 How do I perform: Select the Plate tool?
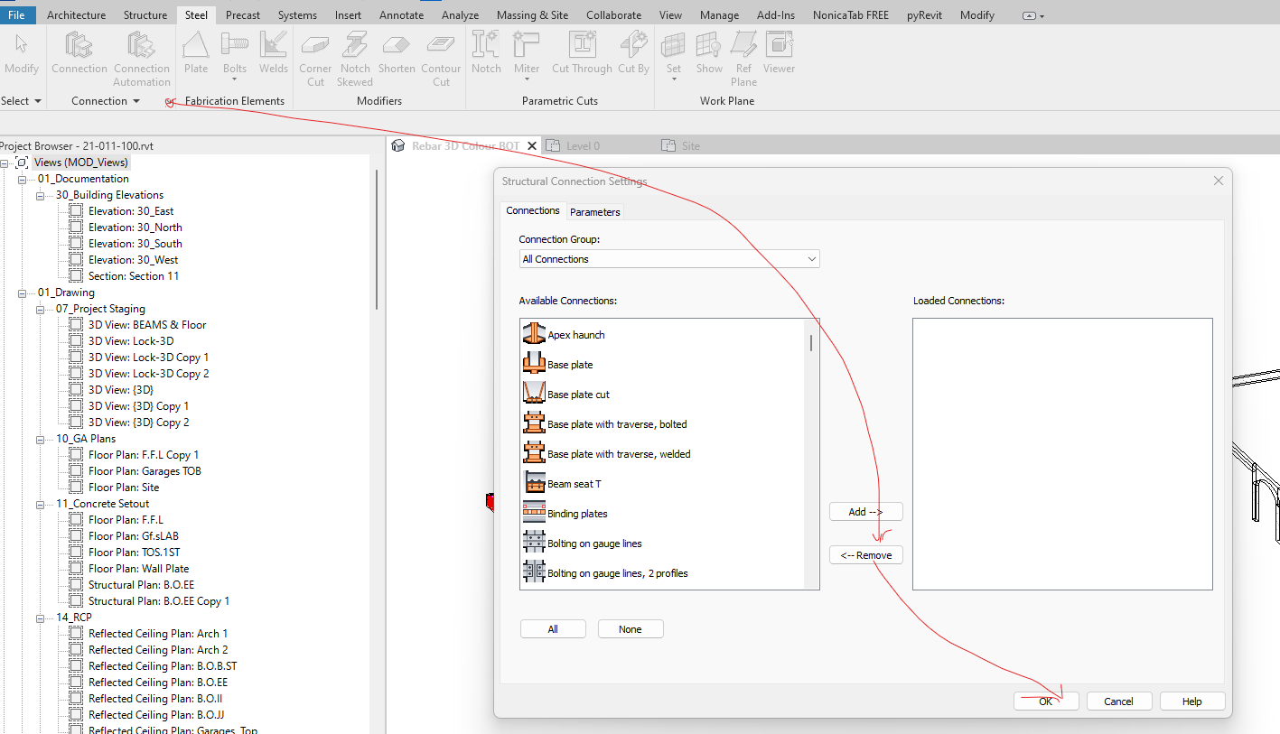click(x=195, y=52)
